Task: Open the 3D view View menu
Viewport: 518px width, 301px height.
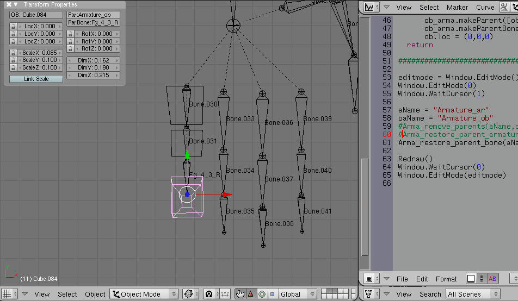Action: [x=42, y=294]
